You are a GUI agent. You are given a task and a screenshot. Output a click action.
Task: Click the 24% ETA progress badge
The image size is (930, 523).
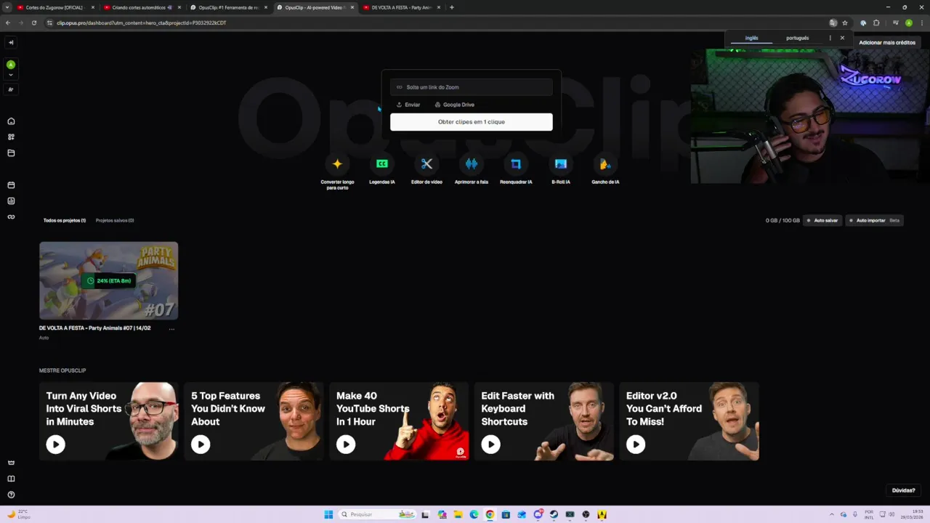(109, 280)
